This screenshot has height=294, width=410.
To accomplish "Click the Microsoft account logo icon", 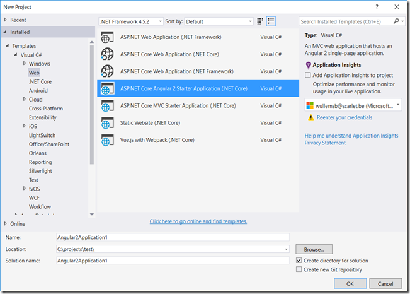I will [x=310, y=105].
